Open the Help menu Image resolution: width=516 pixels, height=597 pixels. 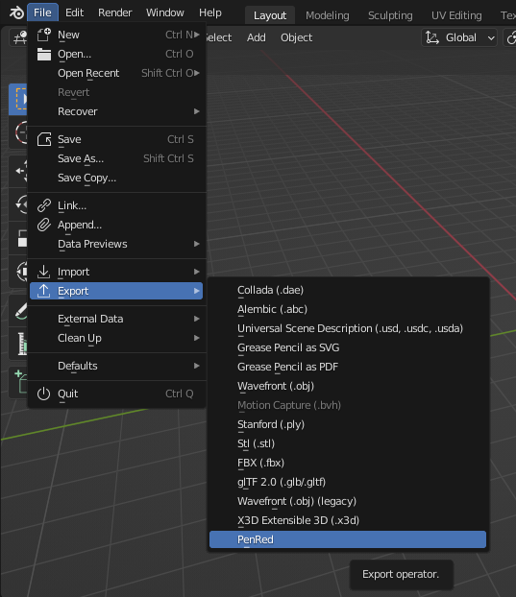point(210,12)
